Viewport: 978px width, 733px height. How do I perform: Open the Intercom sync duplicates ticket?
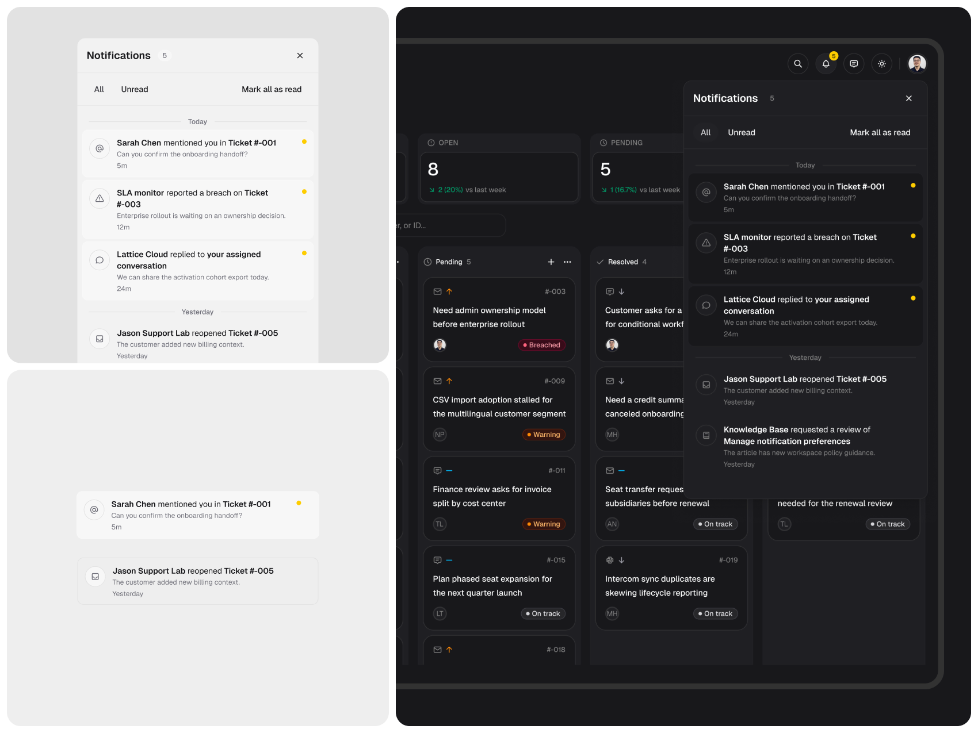671,589
